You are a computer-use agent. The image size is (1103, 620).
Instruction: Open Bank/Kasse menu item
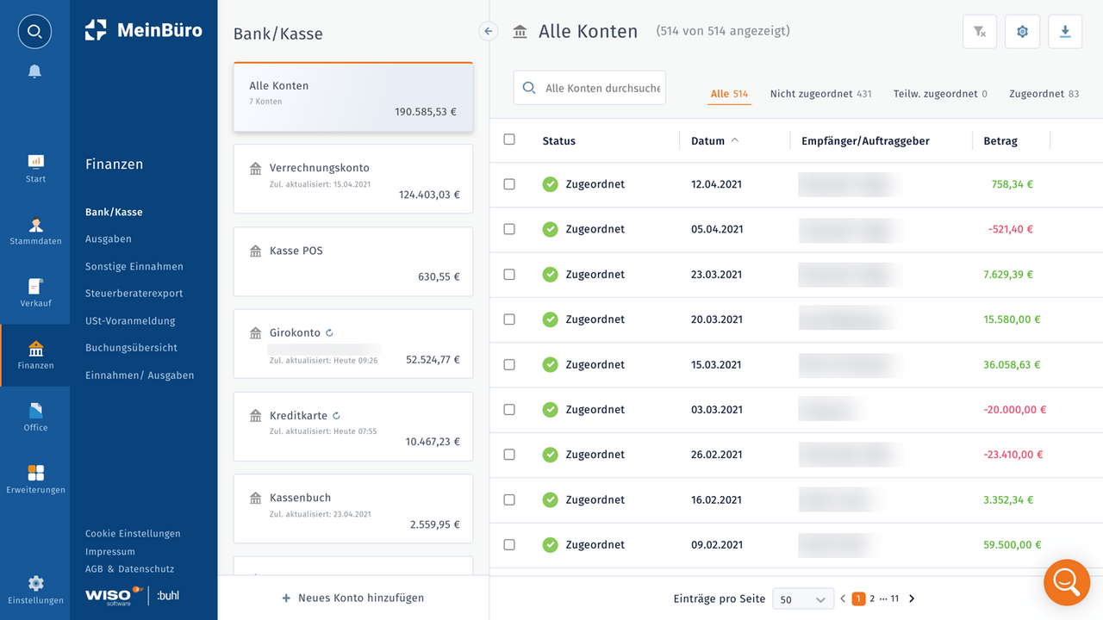[114, 212]
